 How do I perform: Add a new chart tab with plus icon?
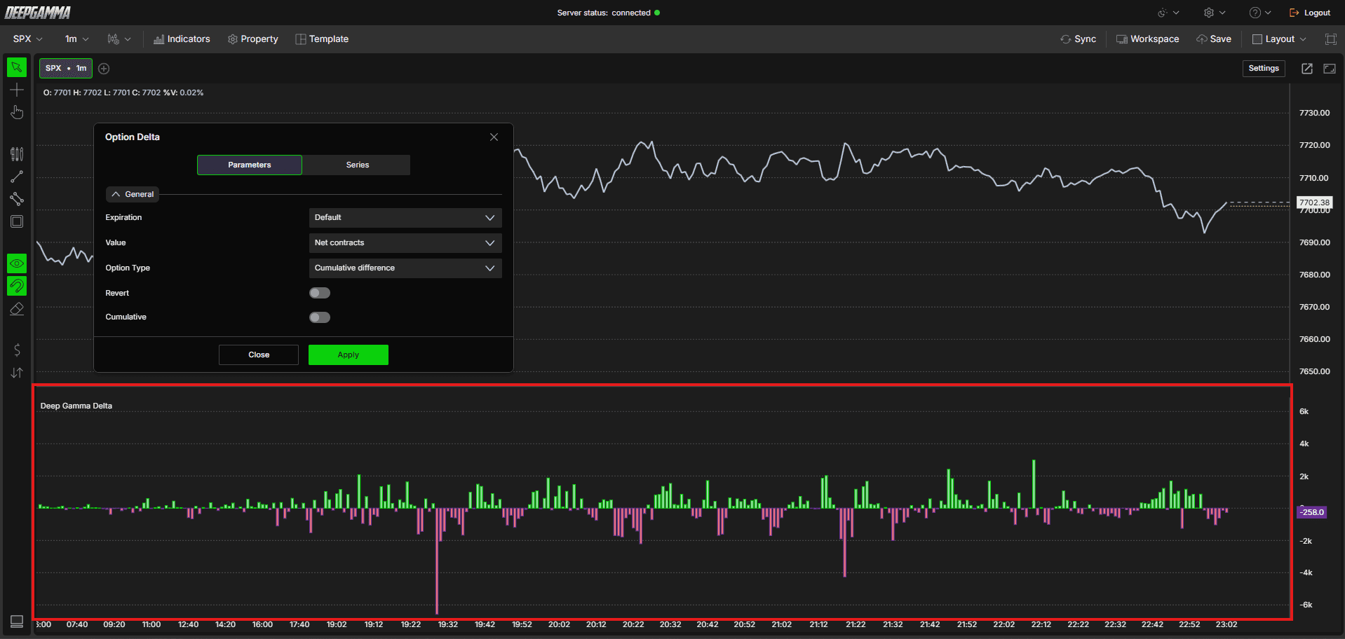(x=104, y=68)
